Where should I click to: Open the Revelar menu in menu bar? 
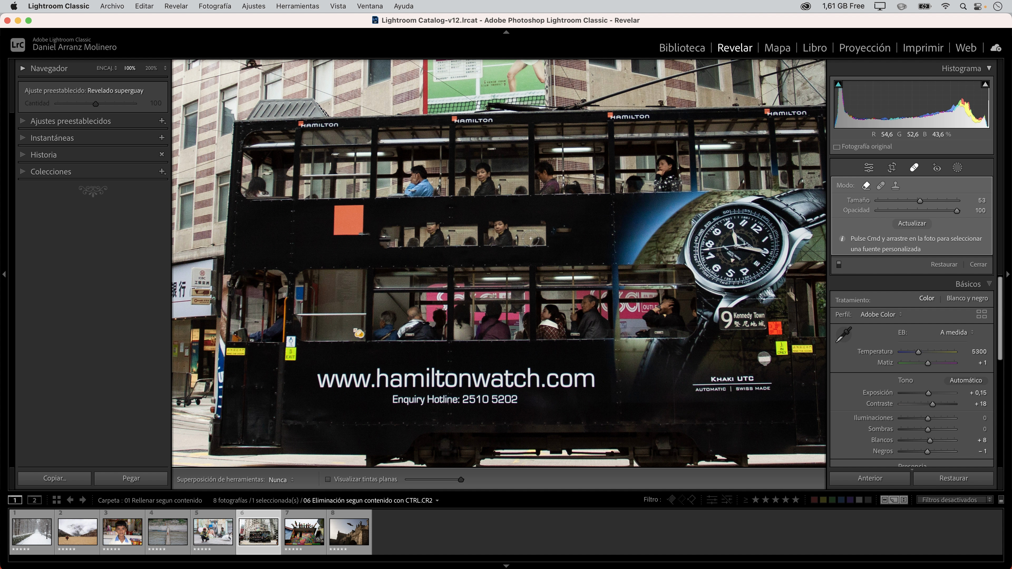point(176,6)
